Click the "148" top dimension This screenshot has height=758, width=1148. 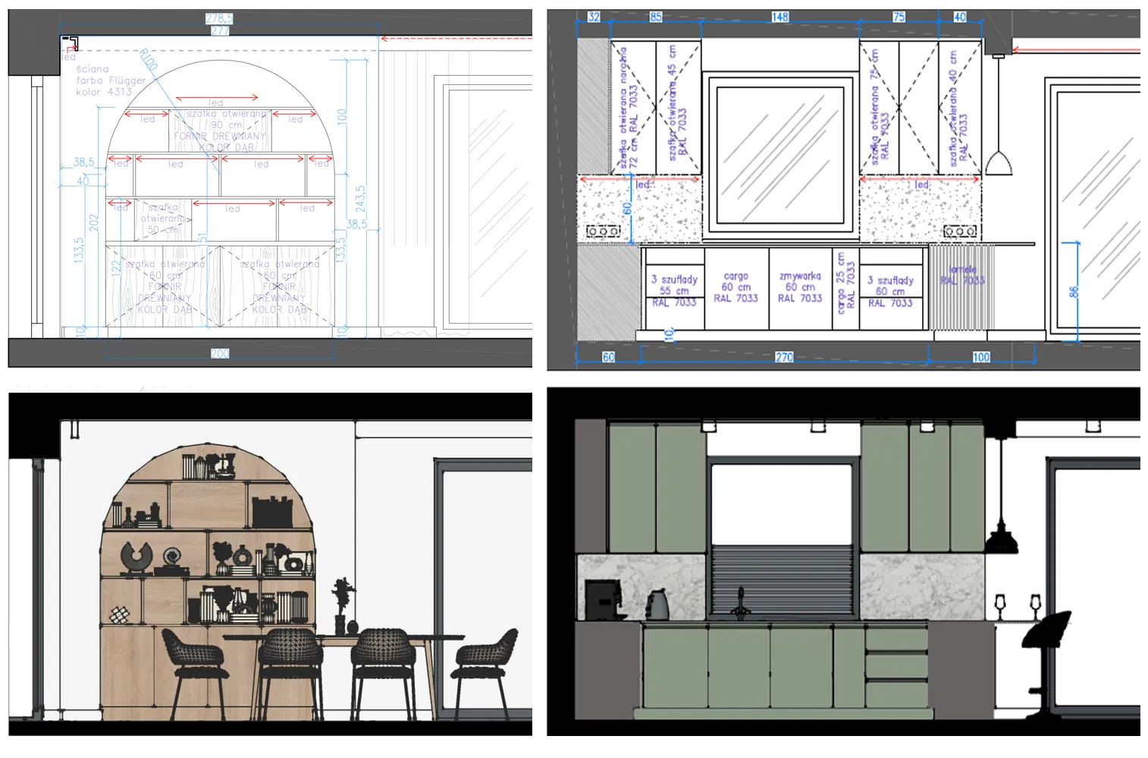pyautogui.click(x=780, y=17)
